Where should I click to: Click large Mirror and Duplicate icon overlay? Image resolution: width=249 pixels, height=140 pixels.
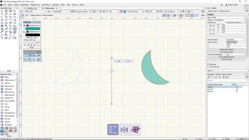pos(124,129)
